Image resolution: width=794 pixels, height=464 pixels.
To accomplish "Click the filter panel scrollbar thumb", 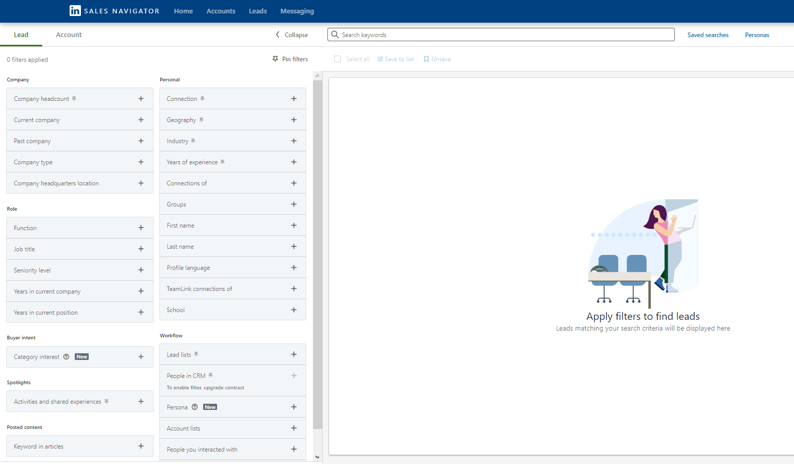I will click(318, 254).
